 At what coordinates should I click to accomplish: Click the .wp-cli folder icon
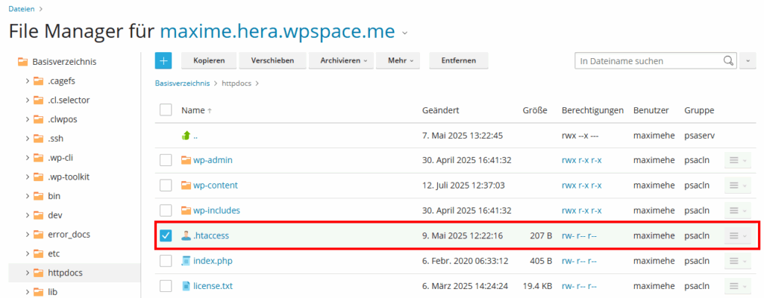point(39,158)
